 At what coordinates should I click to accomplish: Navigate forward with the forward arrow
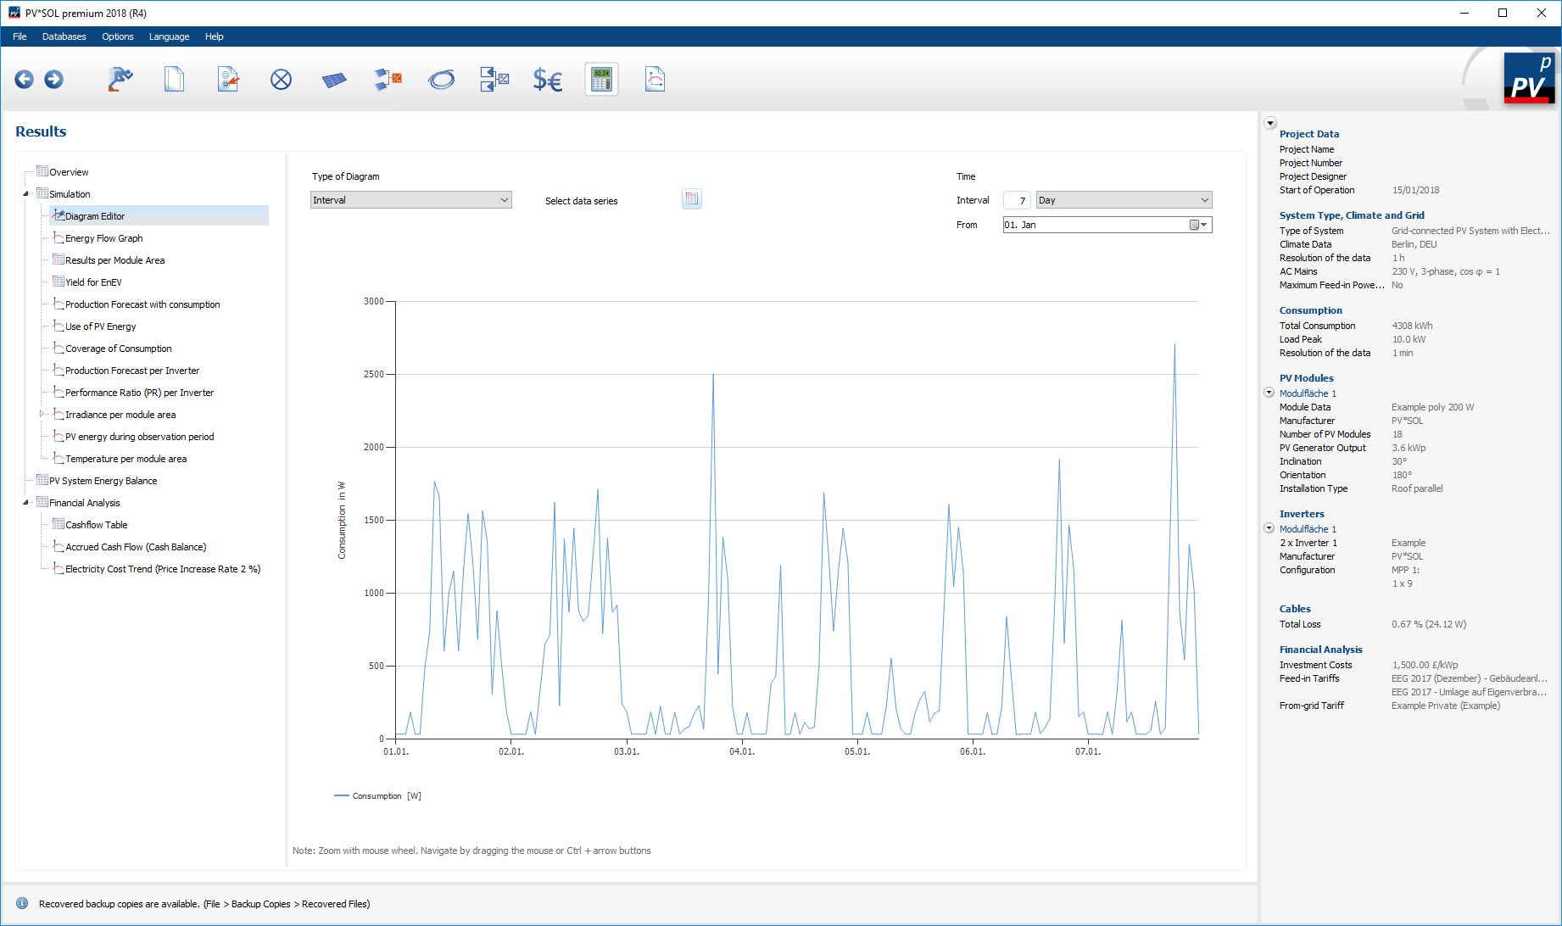pyautogui.click(x=53, y=79)
